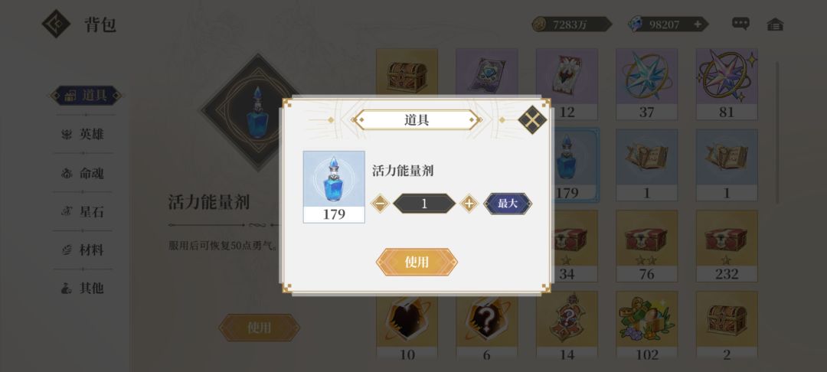
Task: Open the chat bubble icon
Action: click(x=740, y=24)
